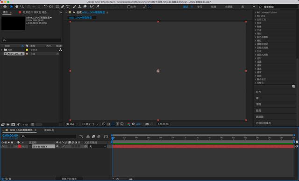The height and width of the screenshot is (181, 299).
Task: Select the Pan Behind anchor point tool
Action: point(51,7)
